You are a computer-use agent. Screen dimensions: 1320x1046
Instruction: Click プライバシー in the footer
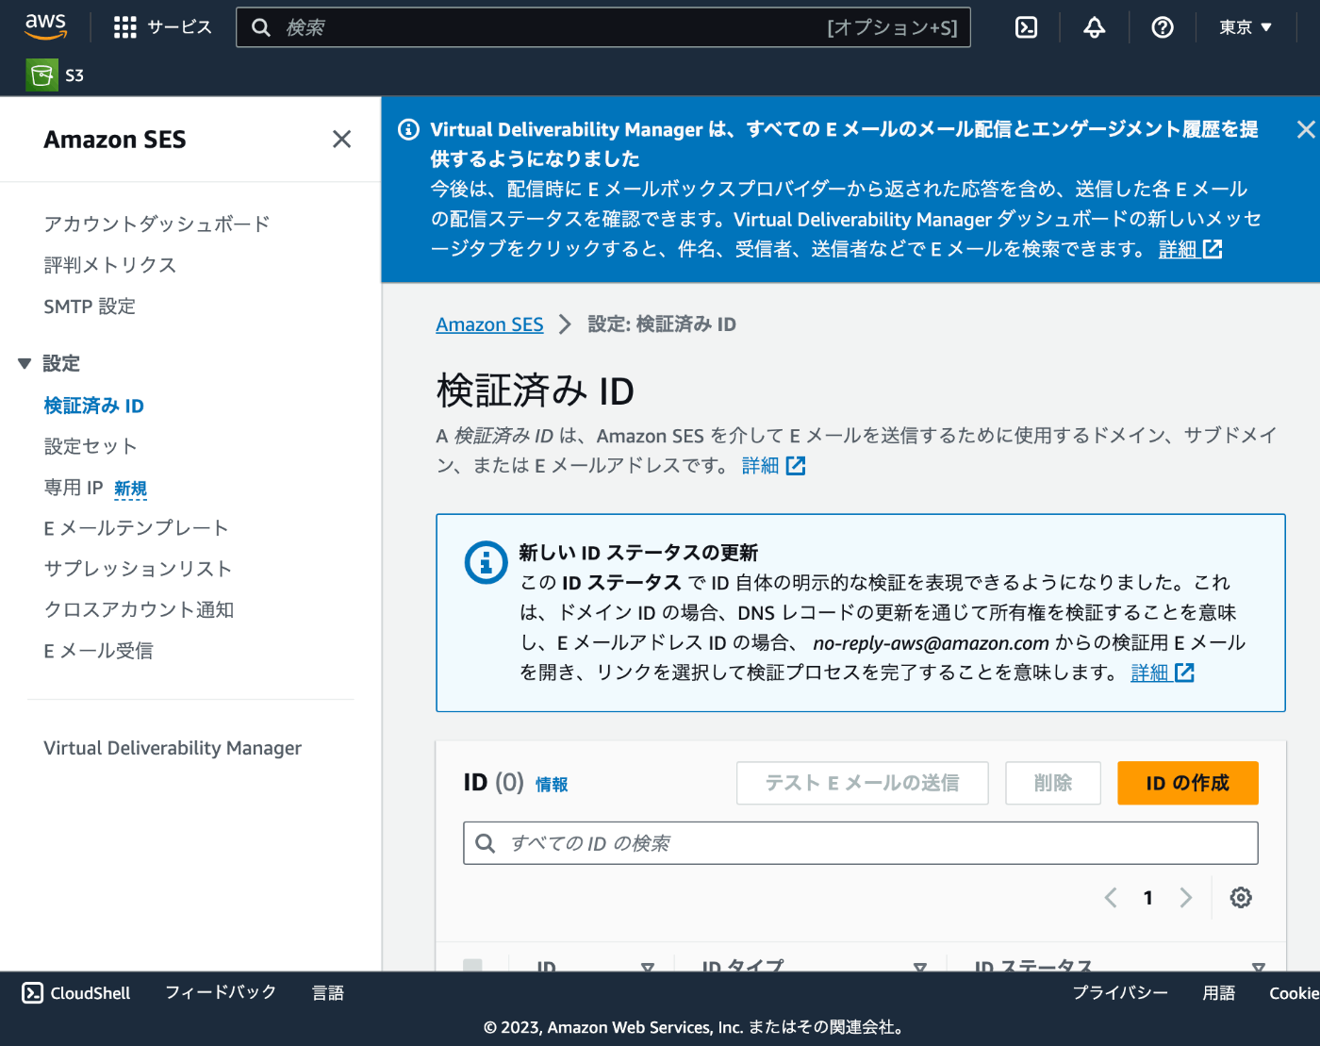click(1120, 992)
